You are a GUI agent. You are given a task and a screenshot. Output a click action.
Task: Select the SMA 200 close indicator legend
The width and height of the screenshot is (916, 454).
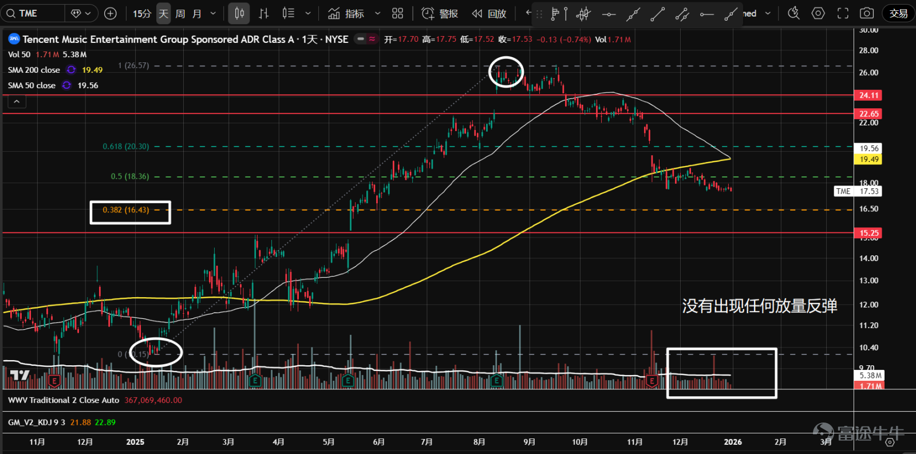tap(34, 70)
